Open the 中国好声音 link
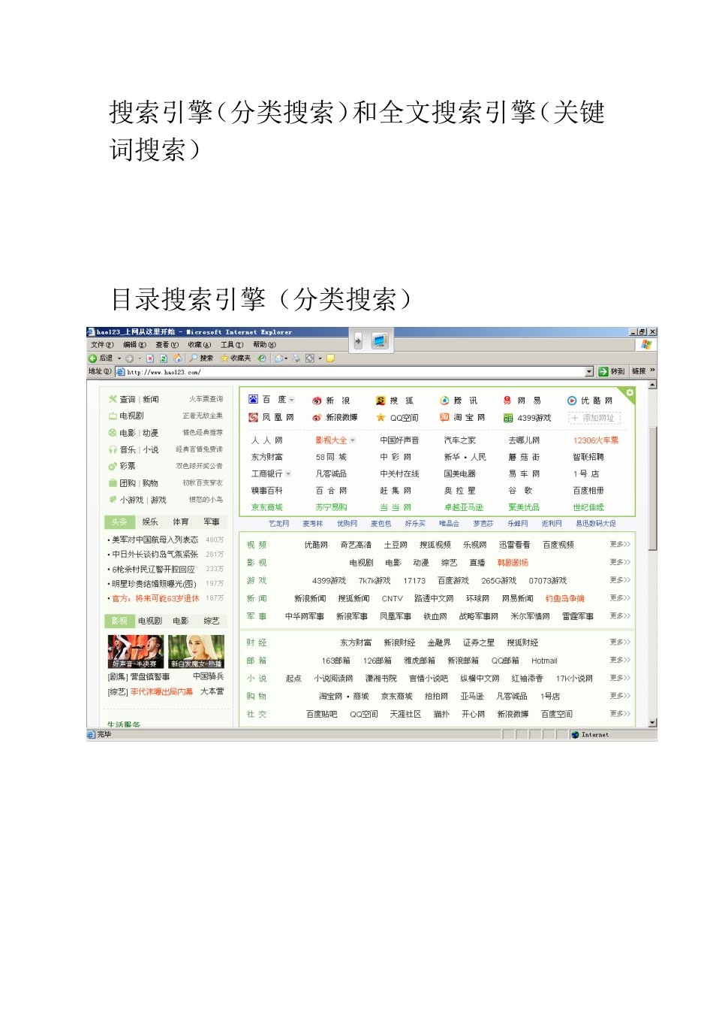713x1010 pixels. [399, 440]
